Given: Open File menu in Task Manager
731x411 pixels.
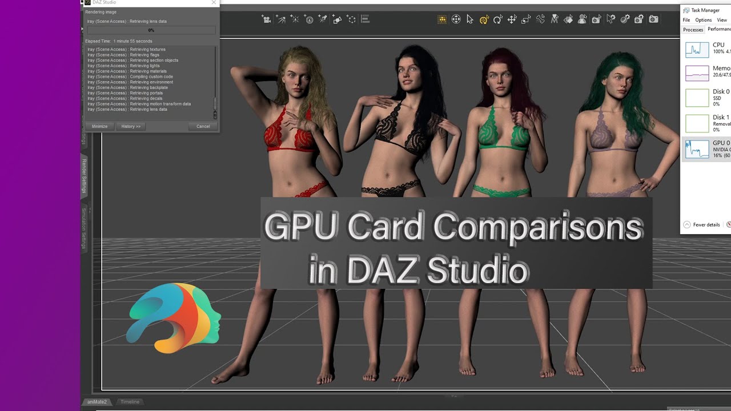Looking at the screenshot, I should coord(686,20).
